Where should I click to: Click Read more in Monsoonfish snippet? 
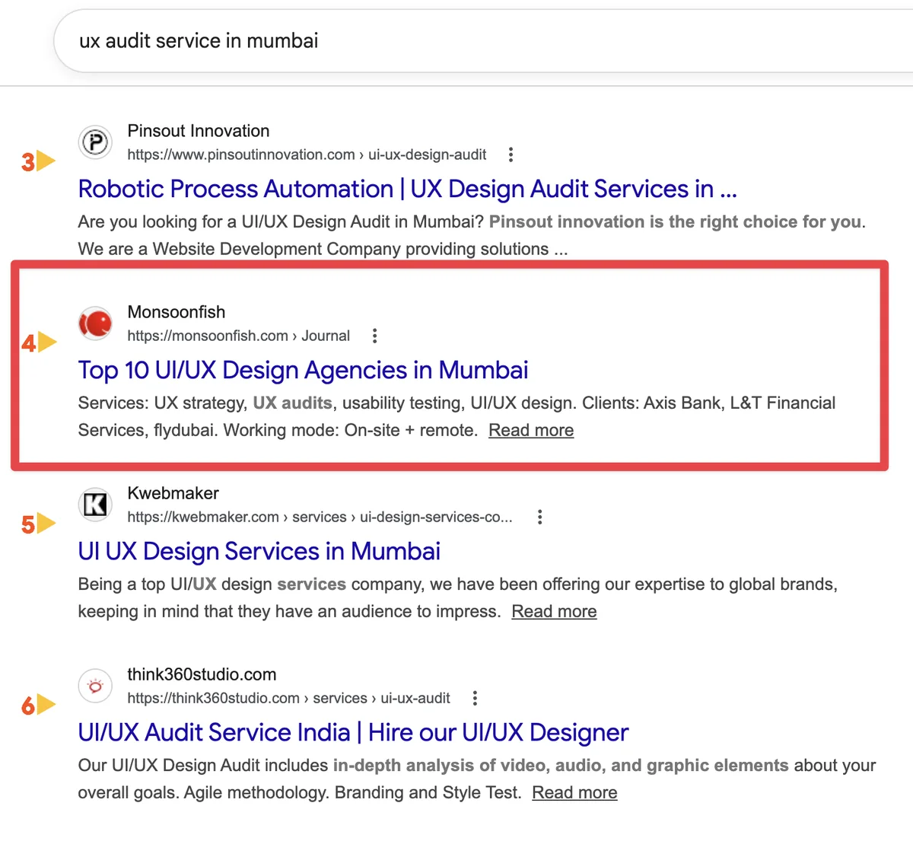[x=531, y=430]
